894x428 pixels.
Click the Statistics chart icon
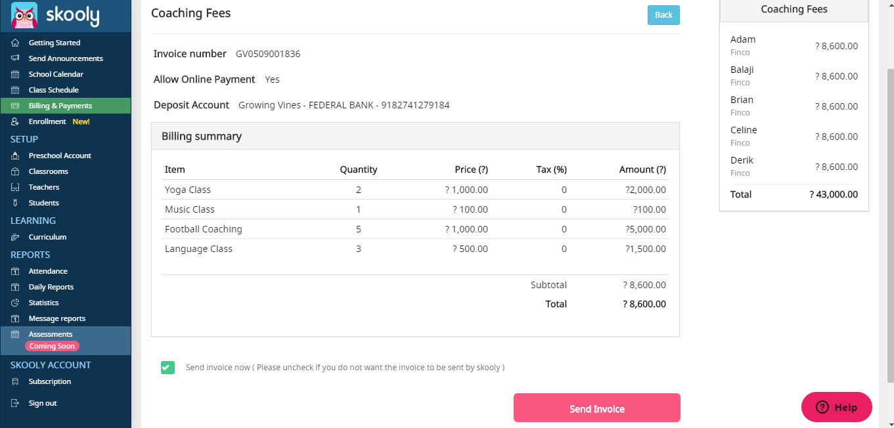click(15, 303)
